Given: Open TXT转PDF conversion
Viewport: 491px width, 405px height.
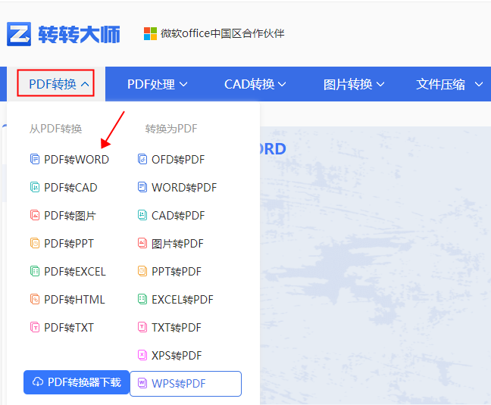Looking at the screenshot, I should [x=170, y=328].
